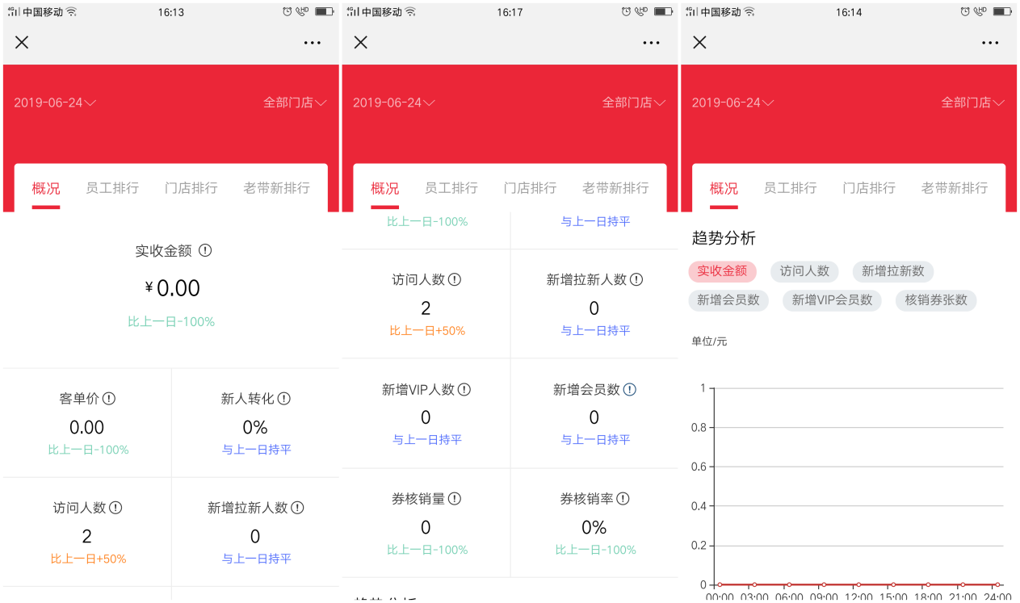Tap the info icon beside 实收金额 heading
This screenshot has width=1020, height=603.
tap(205, 250)
